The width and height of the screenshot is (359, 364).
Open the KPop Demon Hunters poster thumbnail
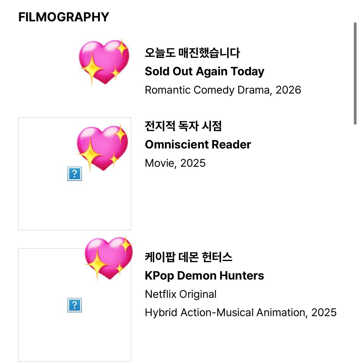pos(75,305)
